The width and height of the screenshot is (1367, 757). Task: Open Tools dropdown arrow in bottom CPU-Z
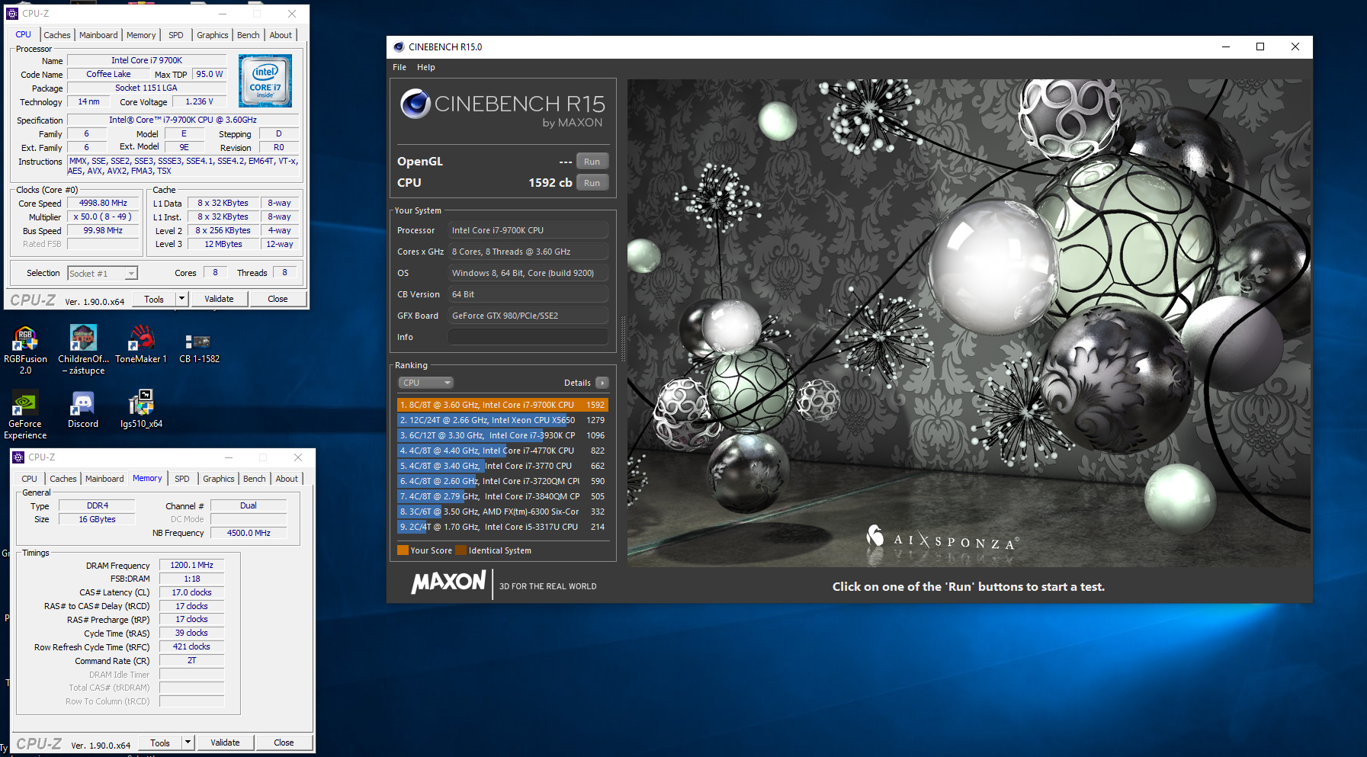point(188,743)
